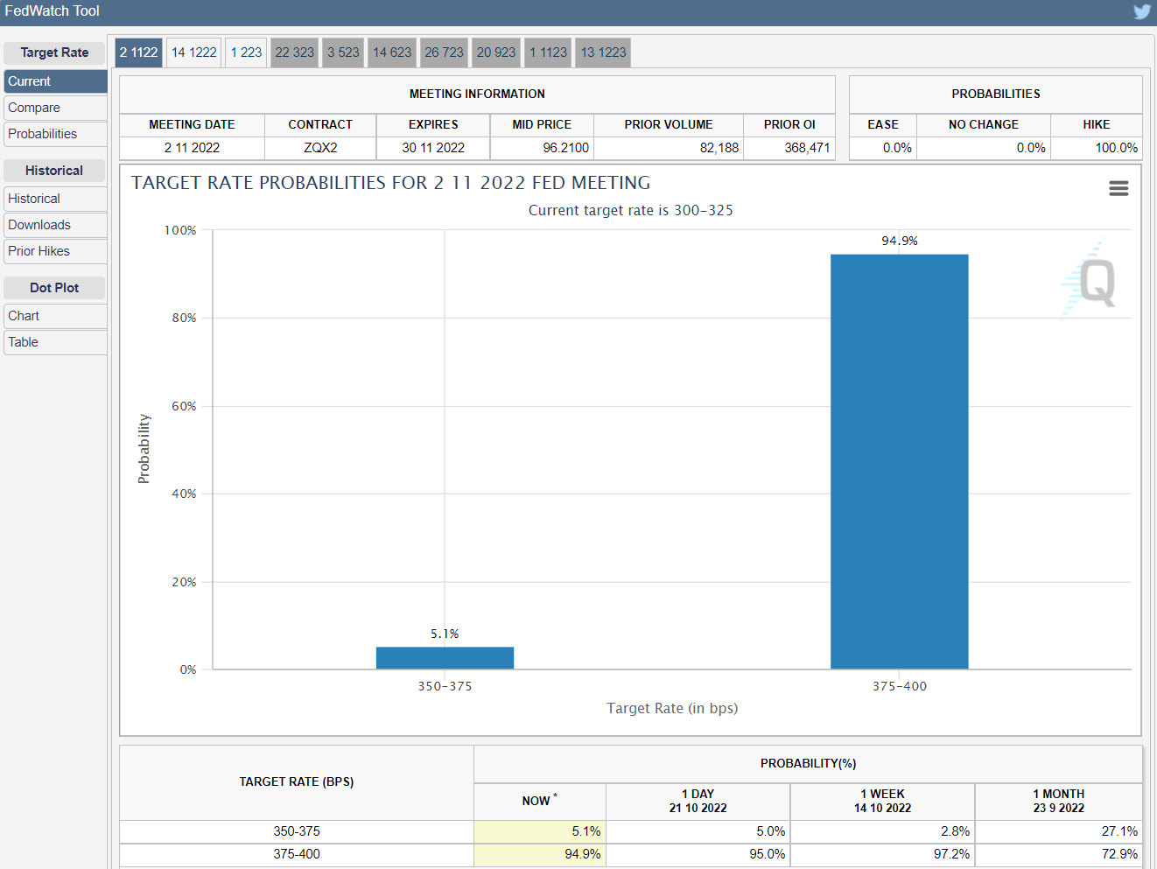
Task: Switch to the 20 923 meeting tab
Action: click(496, 53)
